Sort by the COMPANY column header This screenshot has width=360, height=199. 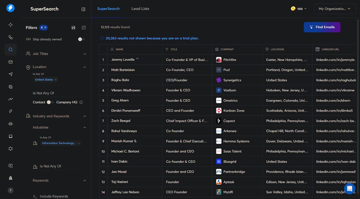[227, 49]
